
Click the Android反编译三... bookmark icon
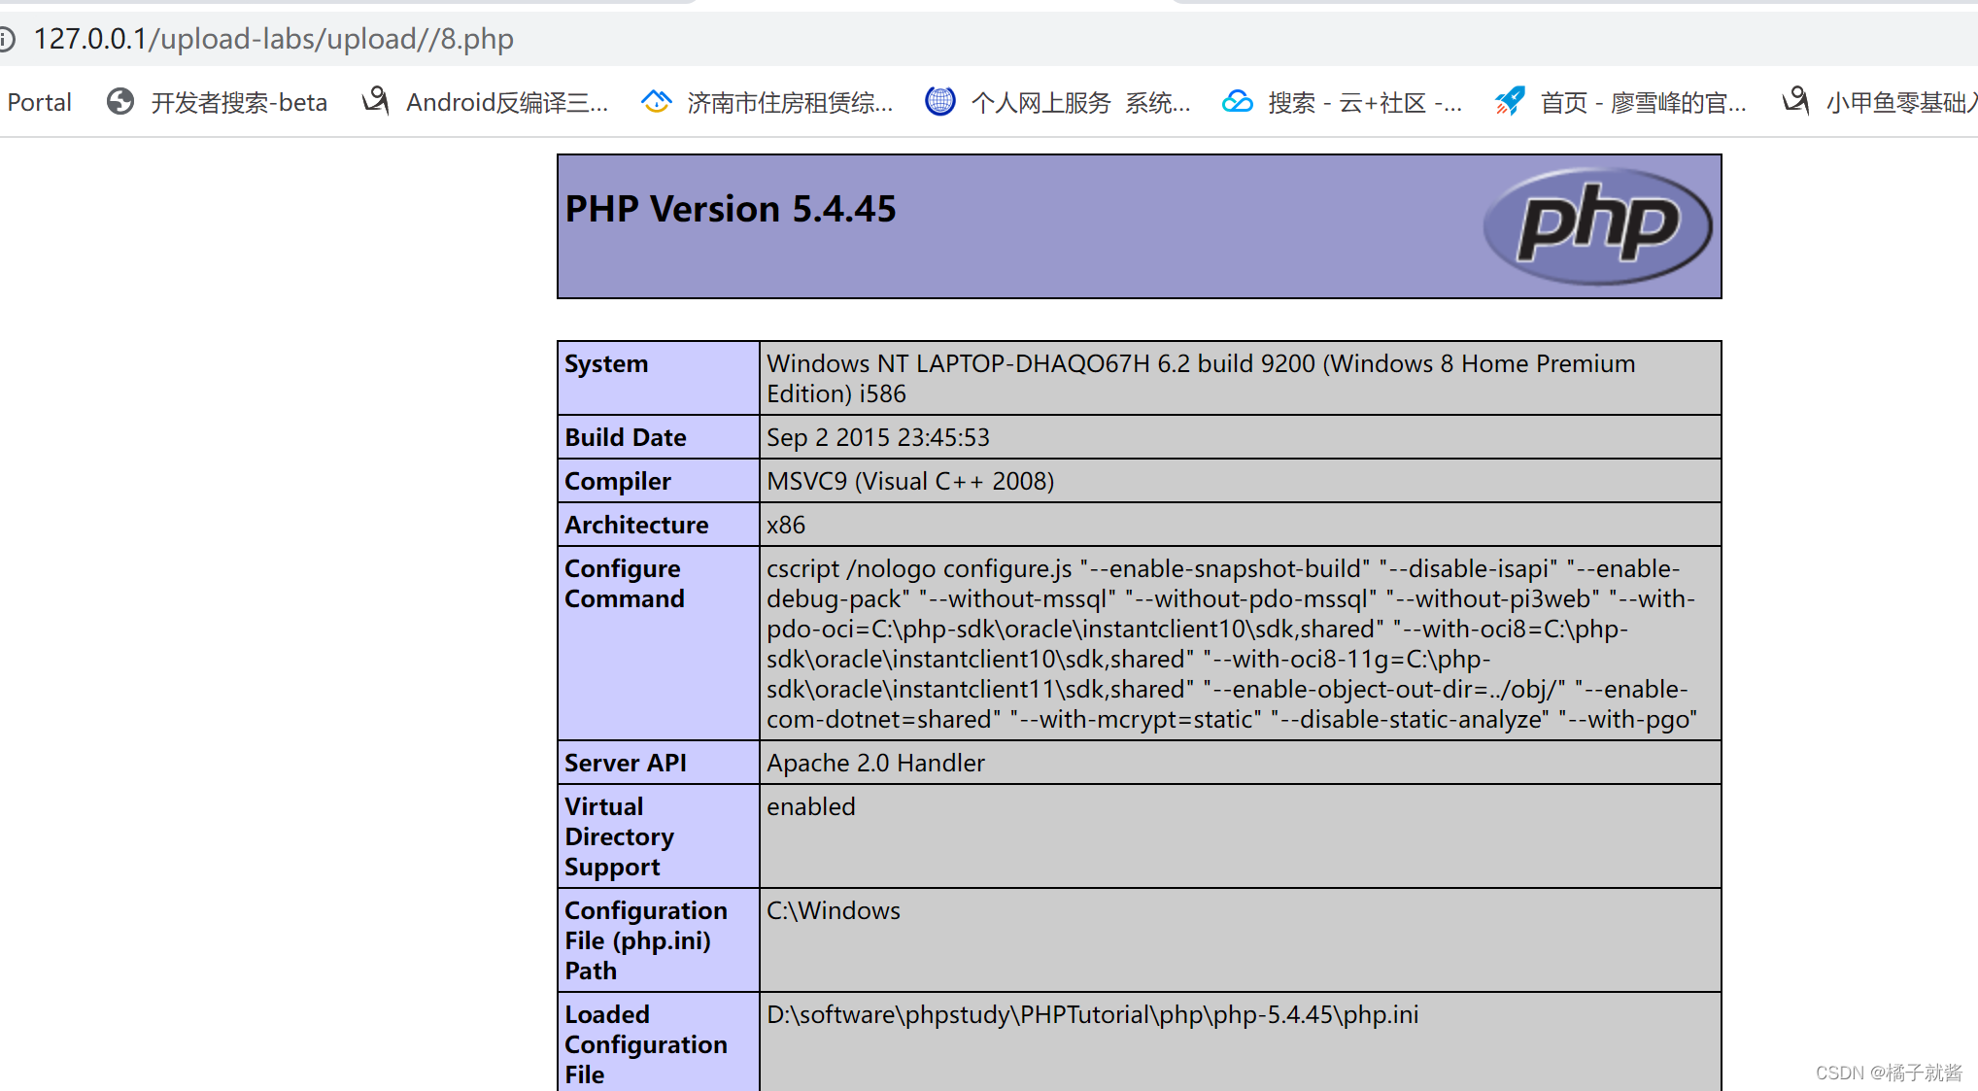[x=376, y=101]
